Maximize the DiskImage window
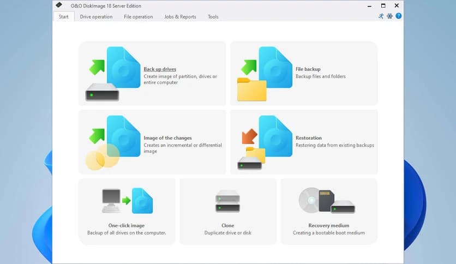This screenshot has width=456, height=264. pos(383,5)
